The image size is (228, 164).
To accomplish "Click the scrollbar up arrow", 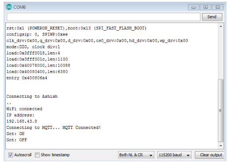I will point(221,26).
